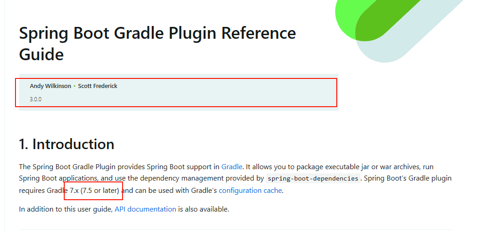Click the highlighted "7.x (7.5 or later)" text
The height and width of the screenshot is (233, 504).
(x=94, y=191)
